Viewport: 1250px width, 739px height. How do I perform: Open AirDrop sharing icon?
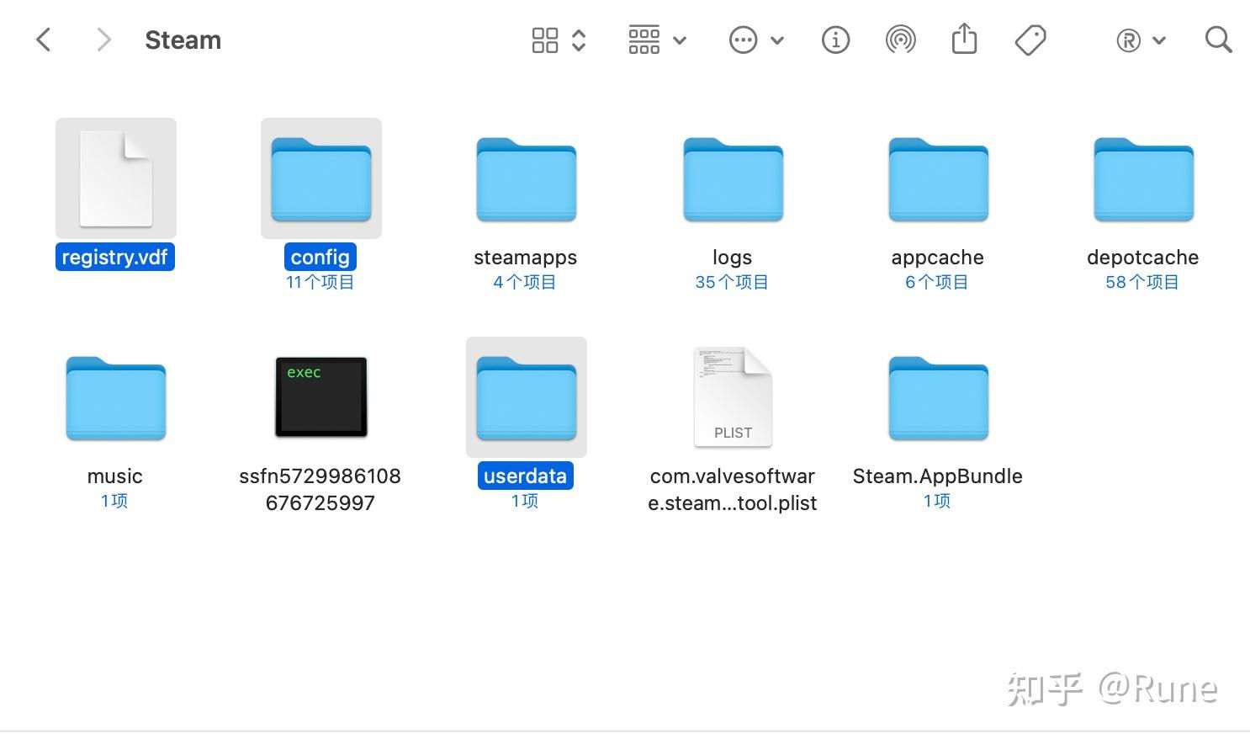pyautogui.click(x=901, y=40)
